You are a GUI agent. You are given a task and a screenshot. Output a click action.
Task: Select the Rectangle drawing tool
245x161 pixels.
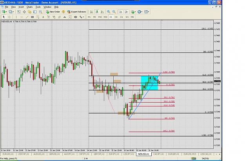[33, 17]
